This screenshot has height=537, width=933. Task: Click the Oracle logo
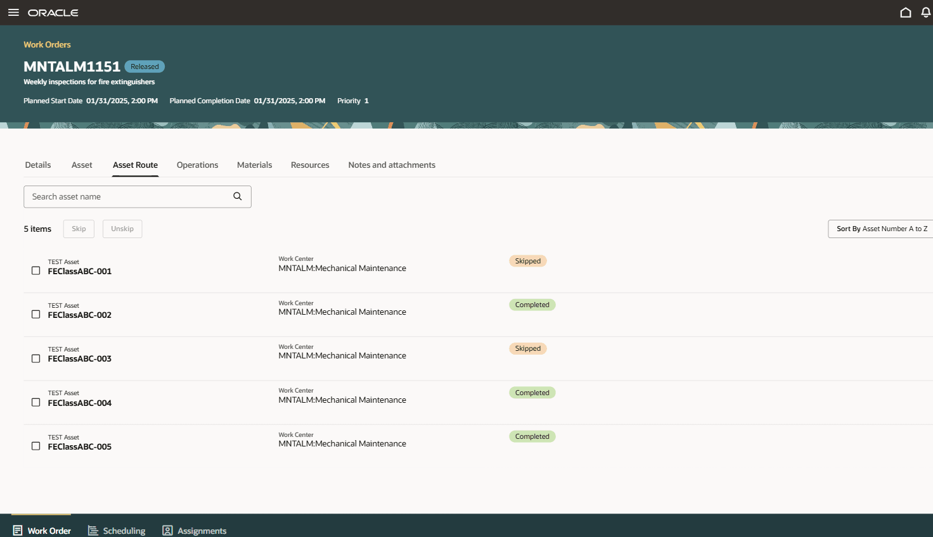click(x=53, y=12)
